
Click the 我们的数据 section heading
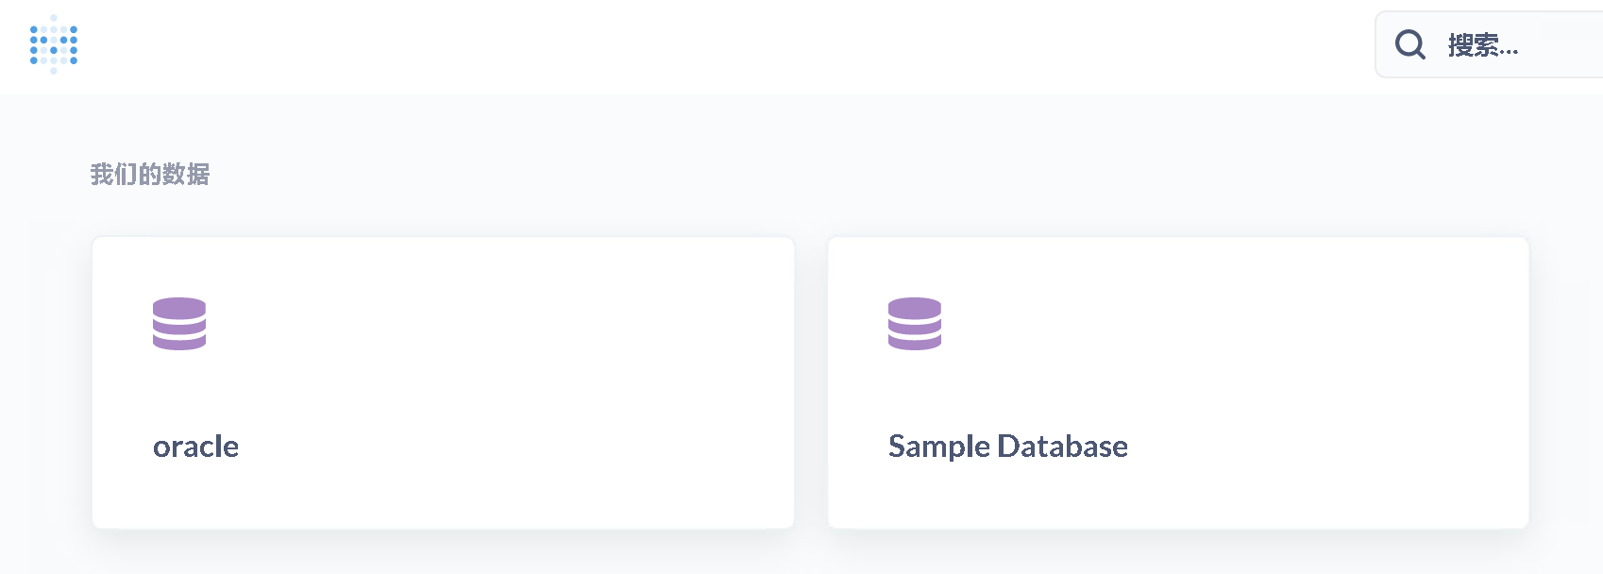(x=149, y=175)
